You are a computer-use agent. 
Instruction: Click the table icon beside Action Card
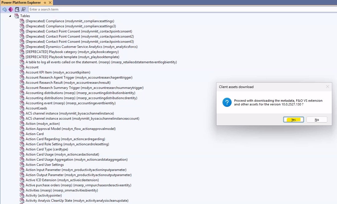tap(22, 134)
